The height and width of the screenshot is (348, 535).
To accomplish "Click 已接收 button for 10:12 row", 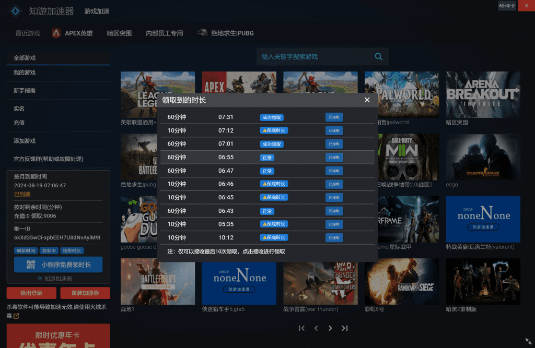I will click(x=334, y=237).
